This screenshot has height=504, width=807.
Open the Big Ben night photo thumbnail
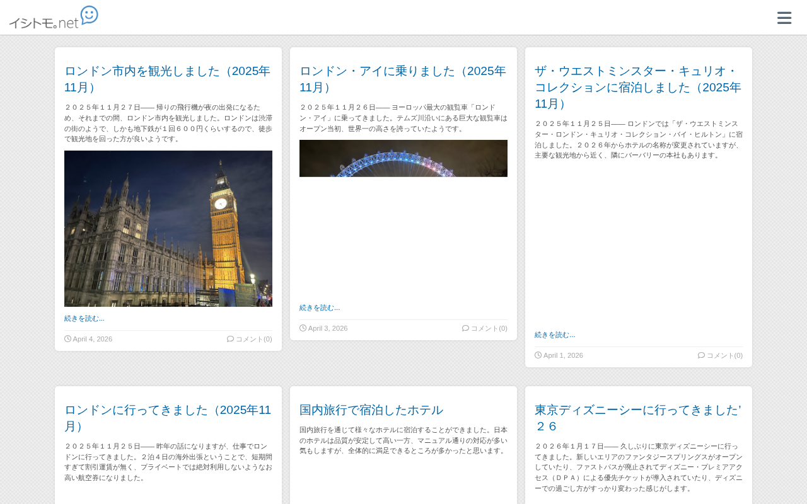point(168,229)
